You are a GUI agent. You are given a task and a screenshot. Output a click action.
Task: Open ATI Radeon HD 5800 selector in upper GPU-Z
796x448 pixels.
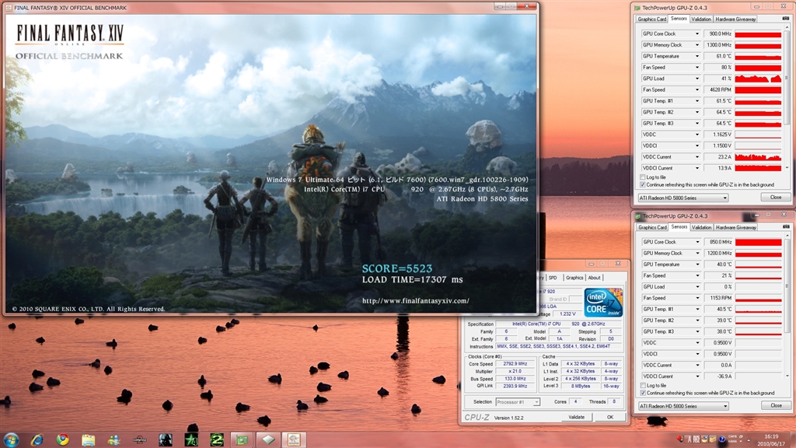[x=683, y=198]
